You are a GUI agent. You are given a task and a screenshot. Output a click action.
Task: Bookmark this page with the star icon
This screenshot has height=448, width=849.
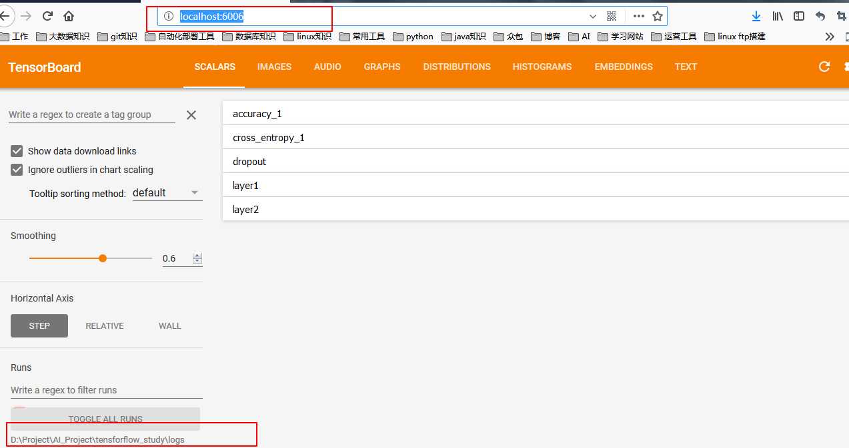658,16
